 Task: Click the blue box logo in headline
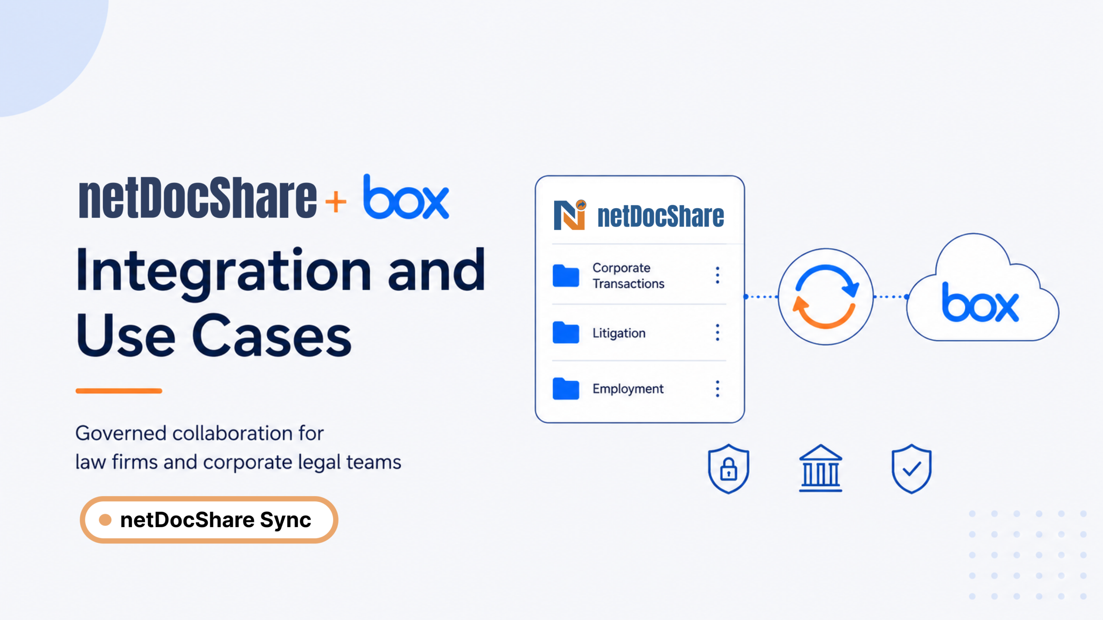click(406, 197)
